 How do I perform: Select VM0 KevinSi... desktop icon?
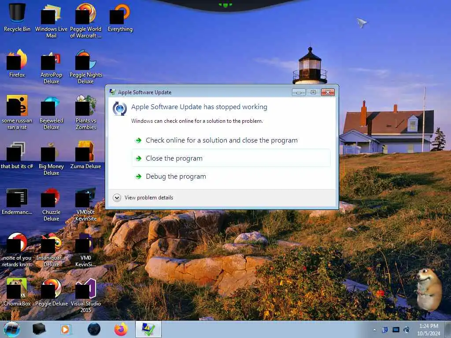coord(86,250)
